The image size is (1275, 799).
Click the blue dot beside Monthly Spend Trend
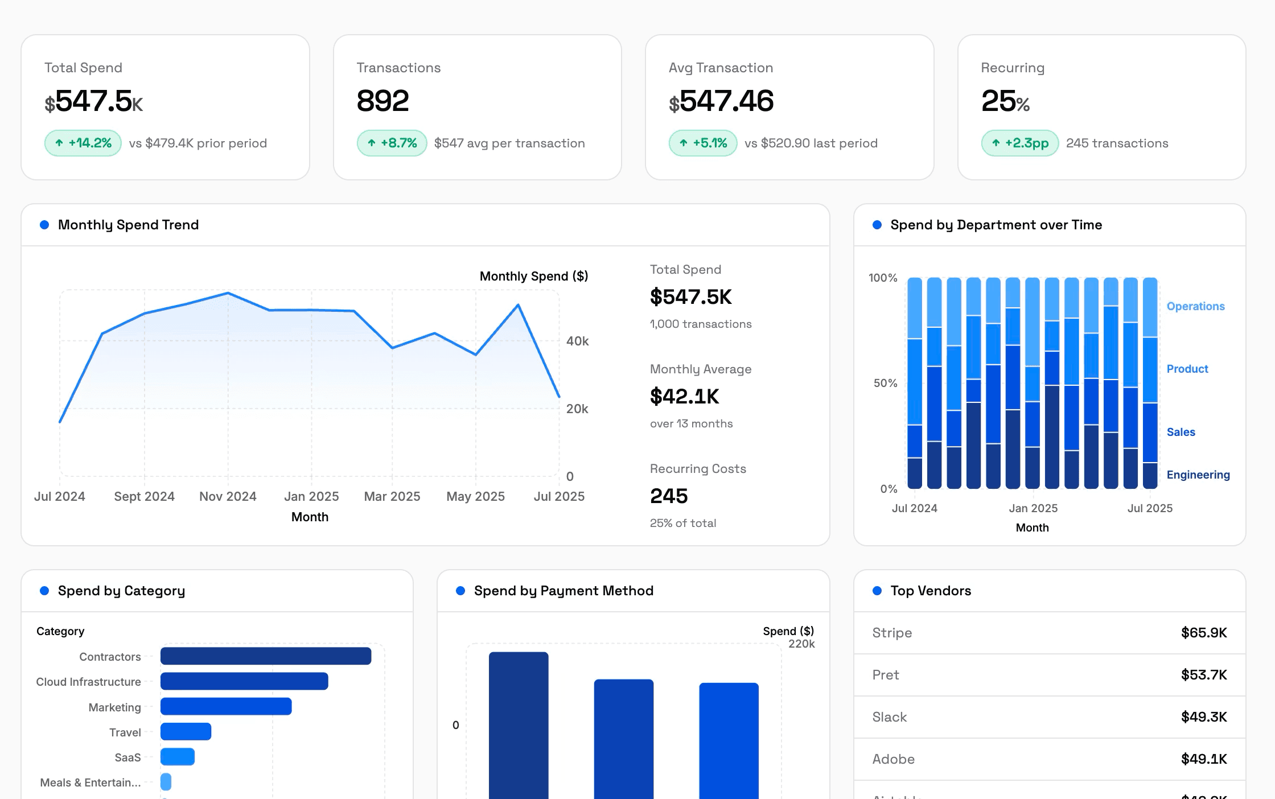tap(44, 225)
